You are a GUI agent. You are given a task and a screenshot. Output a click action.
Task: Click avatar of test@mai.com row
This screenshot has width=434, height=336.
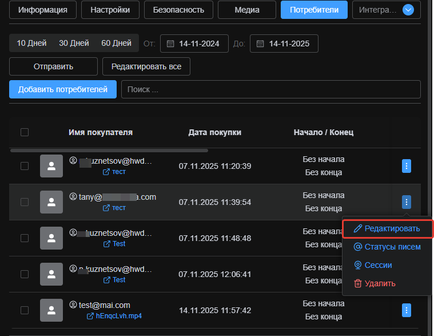(x=51, y=310)
